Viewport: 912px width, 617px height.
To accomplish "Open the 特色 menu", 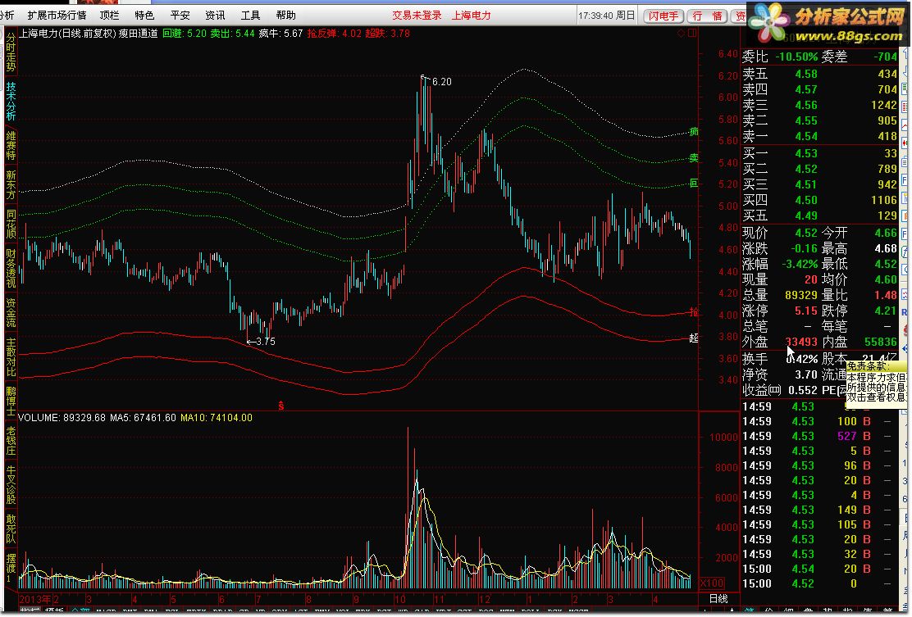I will tap(144, 15).
